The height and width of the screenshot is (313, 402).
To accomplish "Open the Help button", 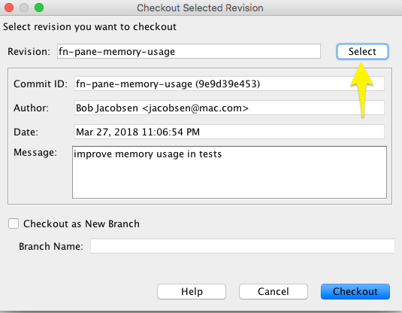I will [x=192, y=291].
